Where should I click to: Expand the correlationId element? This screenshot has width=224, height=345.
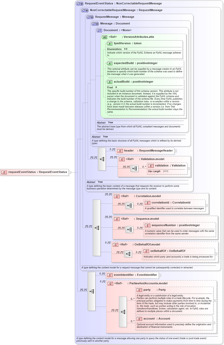pyautogui.click(x=207, y=206)
